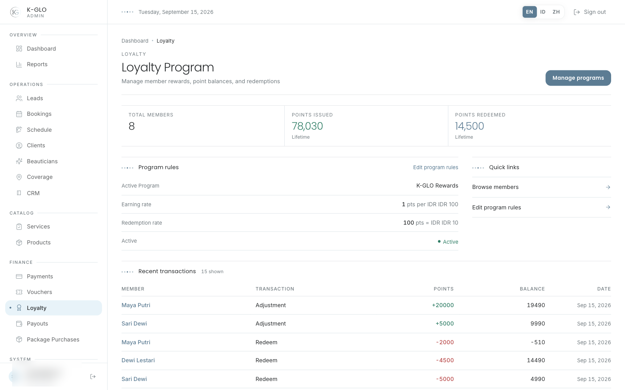Click the Reports bar chart icon
This screenshot has width=625, height=390.
point(19,64)
